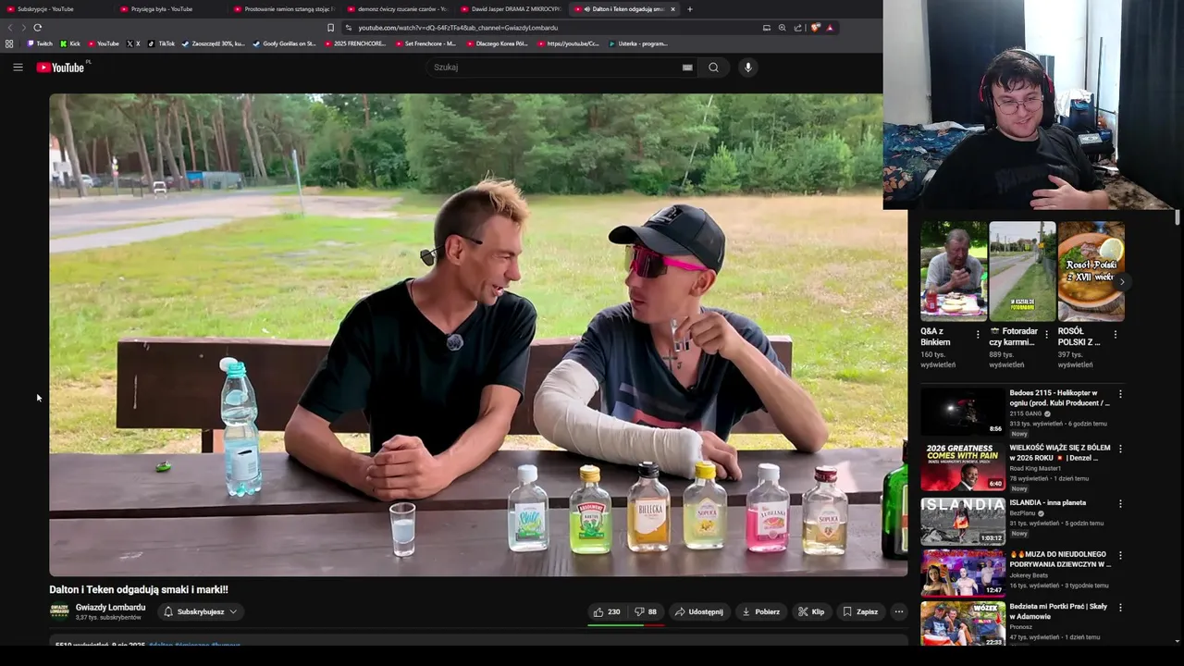1184x666 pixels.
Task: Reload the page in the browser
Action: click(x=37, y=28)
